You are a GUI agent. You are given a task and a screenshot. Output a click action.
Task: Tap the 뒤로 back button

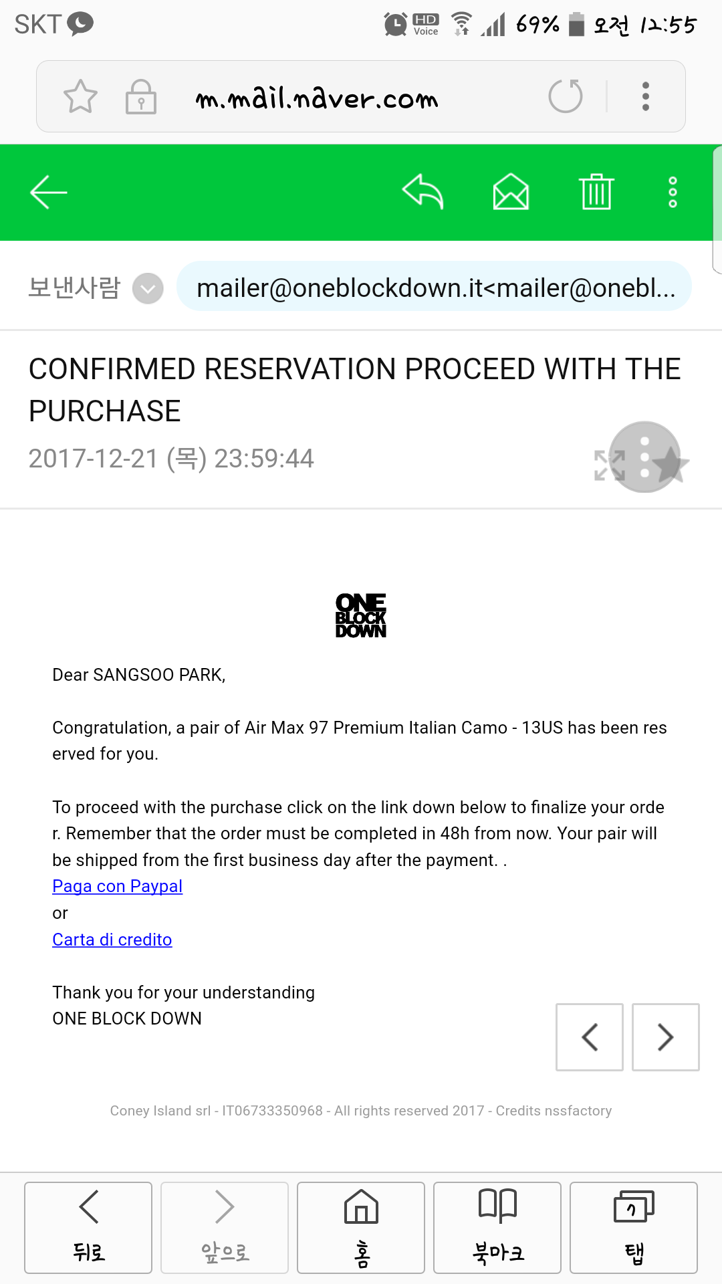click(x=88, y=1228)
